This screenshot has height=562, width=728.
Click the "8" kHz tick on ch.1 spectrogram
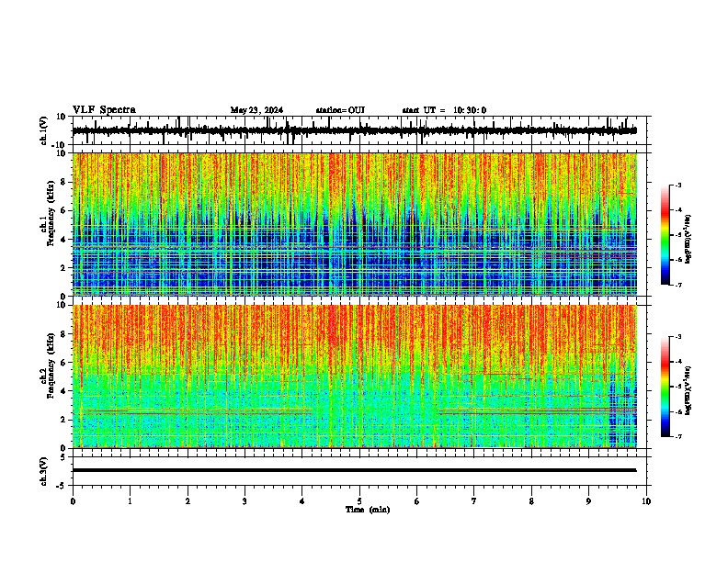click(x=64, y=182)
